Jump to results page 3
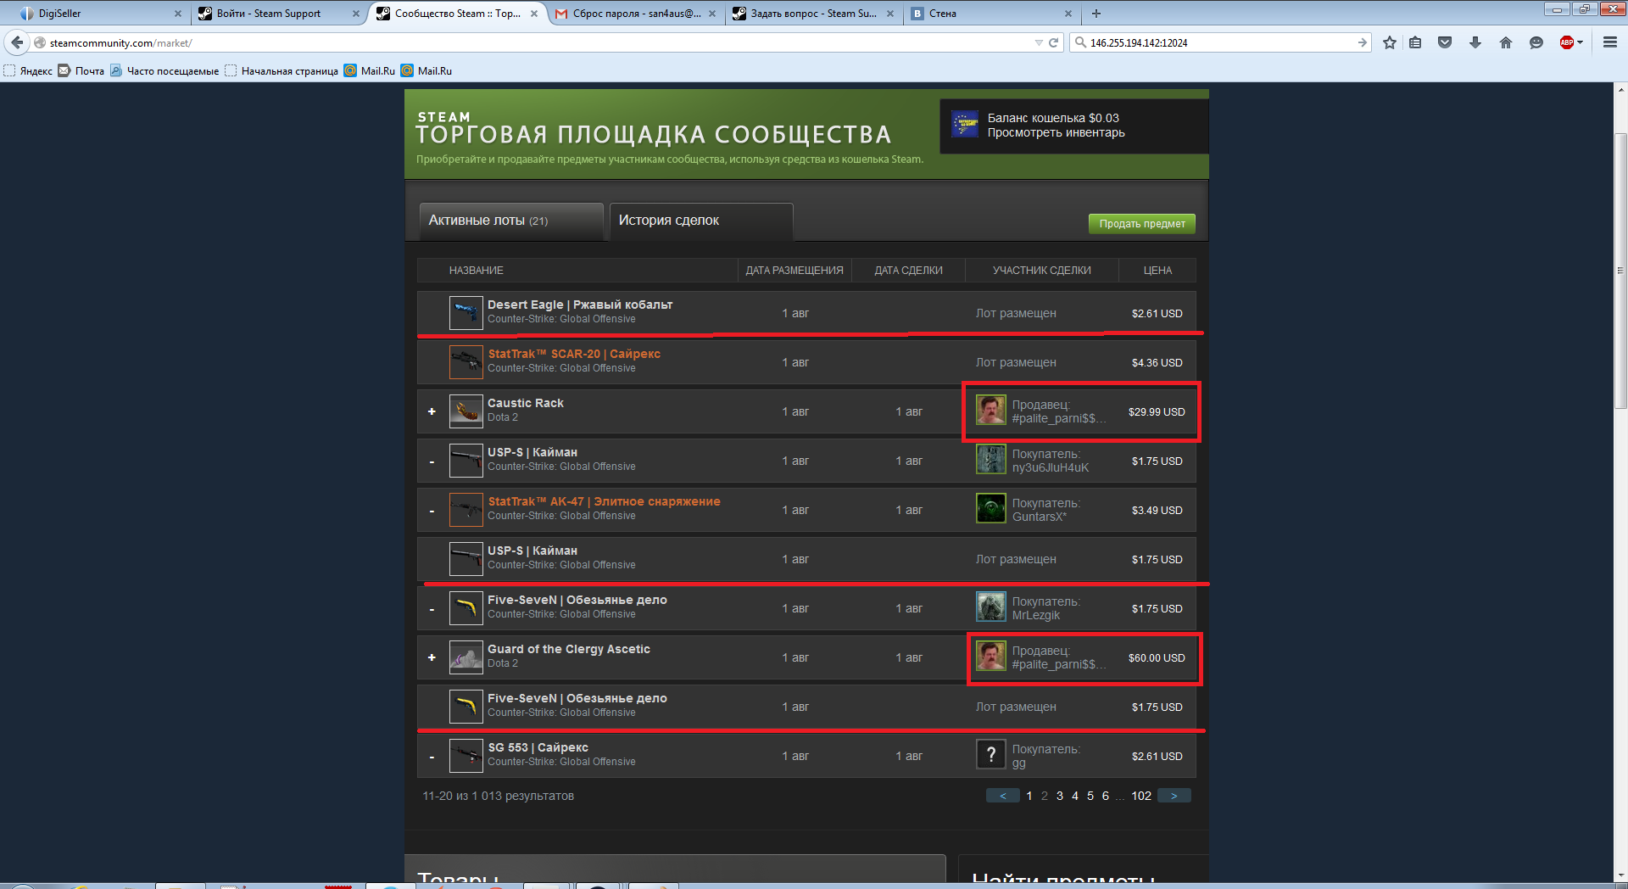Image resolution: width=1628 pixels, height=889 pixels. click(x=1060, y=796)
